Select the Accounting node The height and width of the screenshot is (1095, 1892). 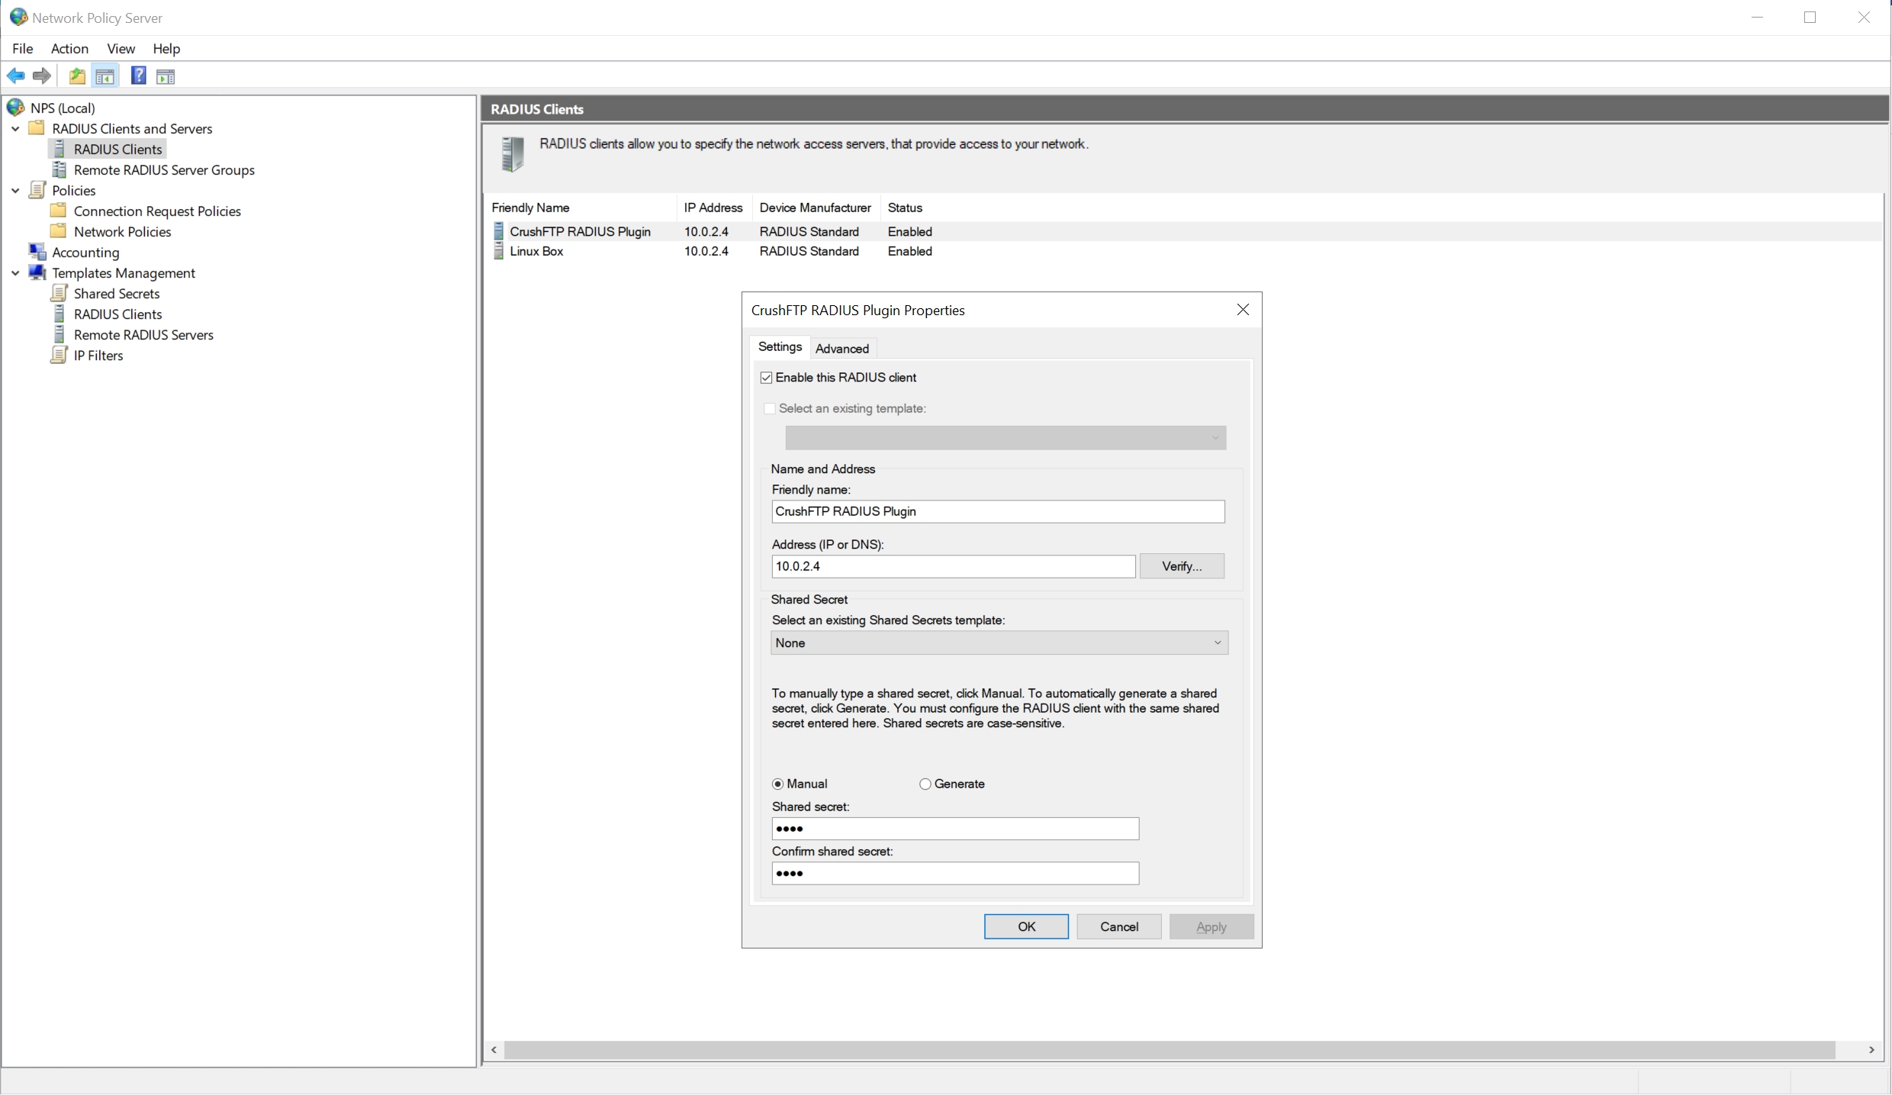tap(85, 252)
